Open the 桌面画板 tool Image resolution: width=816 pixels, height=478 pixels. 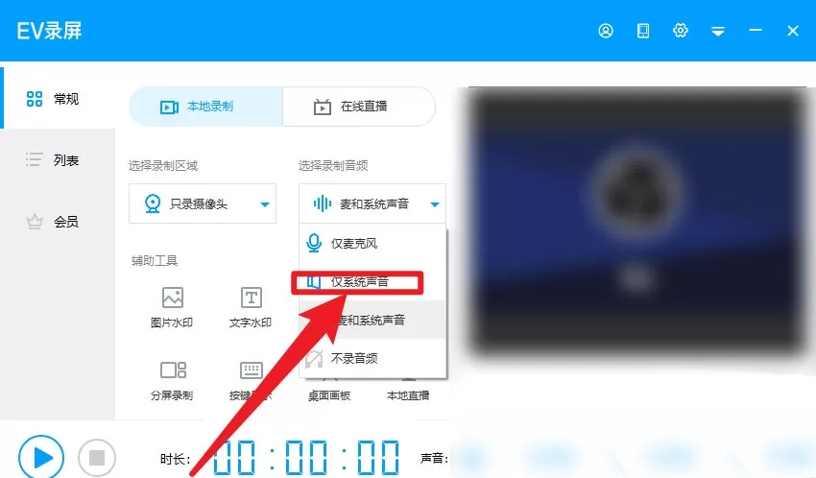(329, 395)
